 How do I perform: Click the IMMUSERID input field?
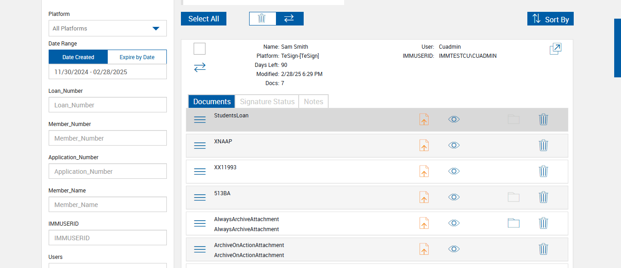tap(108, 238)
